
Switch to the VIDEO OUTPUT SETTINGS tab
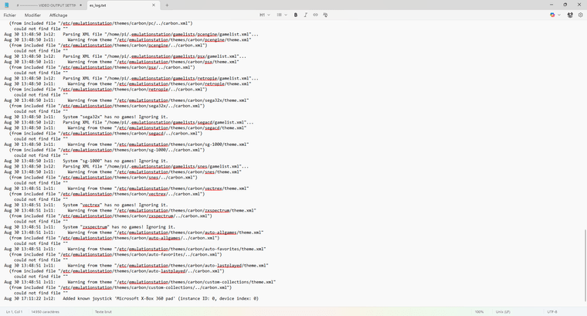[46, 5]
